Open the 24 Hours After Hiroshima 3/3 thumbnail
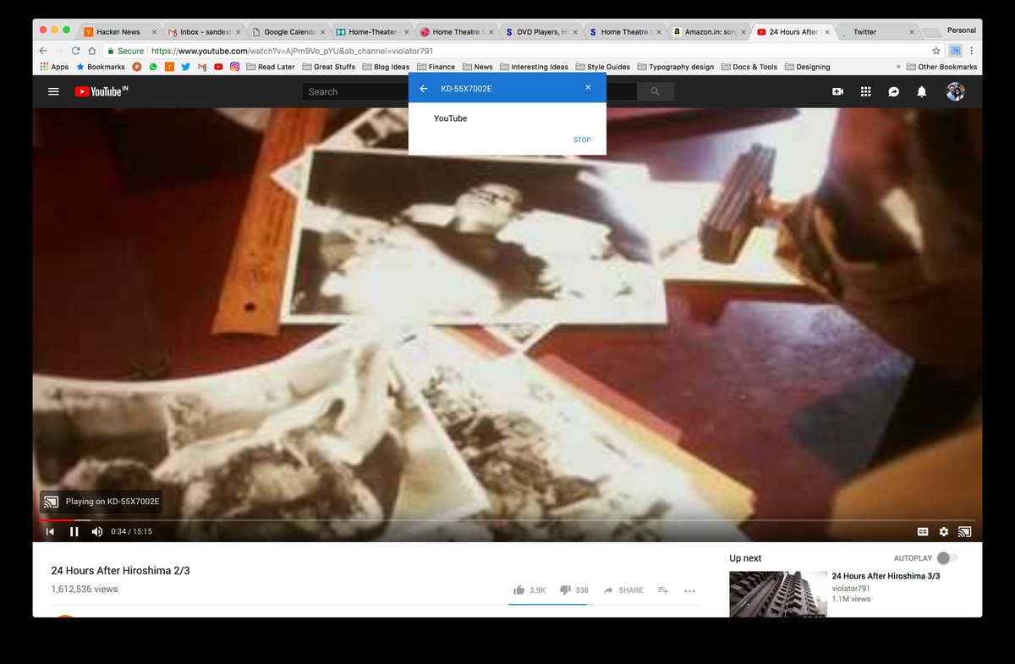Viewport: 1015px width, 664px height. [x=777, y=594]
